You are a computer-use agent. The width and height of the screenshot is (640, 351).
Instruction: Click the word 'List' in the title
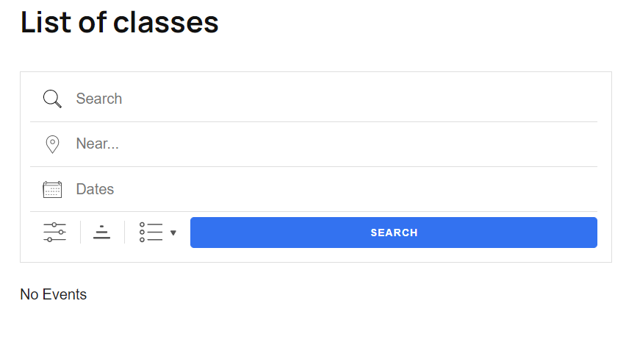[x=44, y=23]
